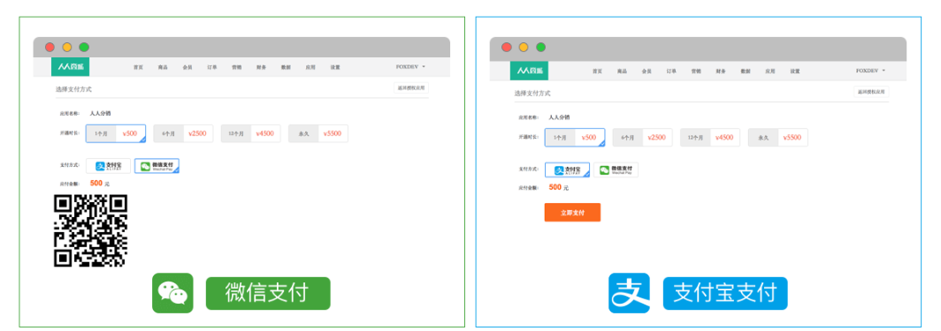Screen dimensions: 941x331
Task: Click the 500 元 amount in the 立即支付 window
Action: point(558,187)
